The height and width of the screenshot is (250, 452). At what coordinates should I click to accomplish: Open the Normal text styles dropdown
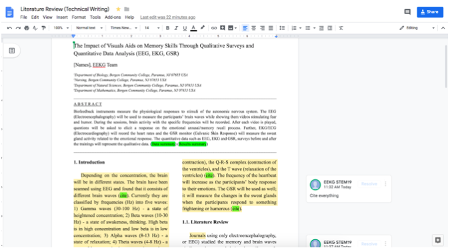[89, 28]
